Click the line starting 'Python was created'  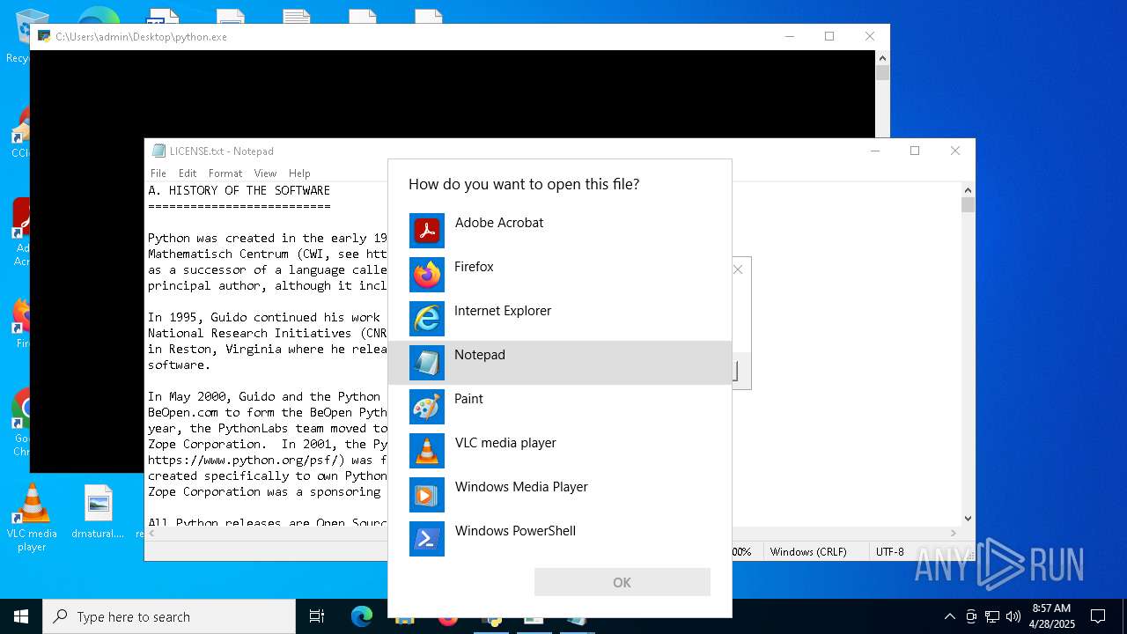pos(268,238)
